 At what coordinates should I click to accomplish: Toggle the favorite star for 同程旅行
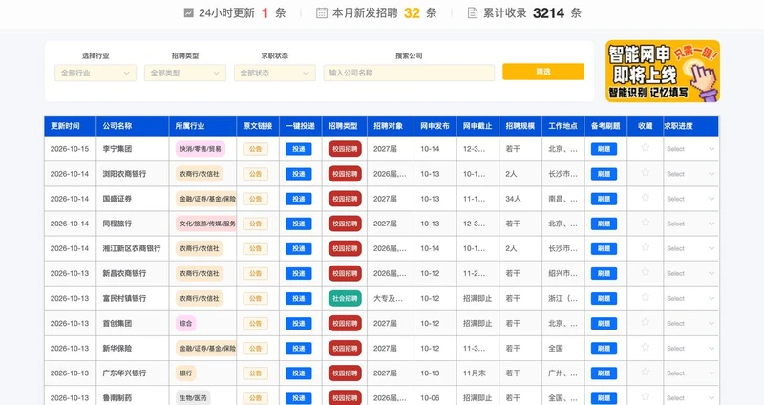coord(646,222)
